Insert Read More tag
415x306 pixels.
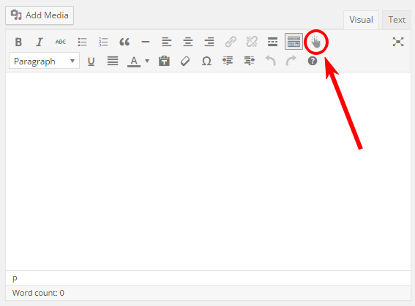point(272,42)
